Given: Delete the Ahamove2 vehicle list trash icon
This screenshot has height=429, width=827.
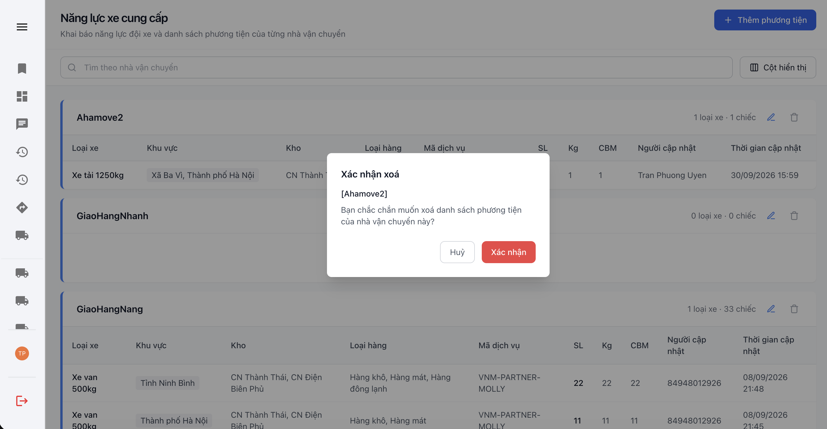Looking at the screenshot, I should 794,117.
